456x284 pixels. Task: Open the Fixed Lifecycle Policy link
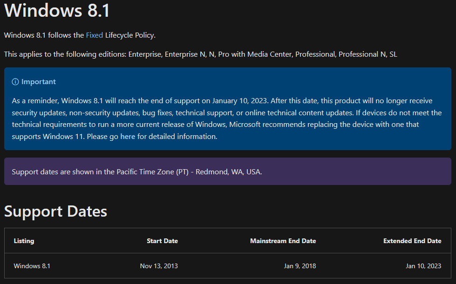coord(94,35)
